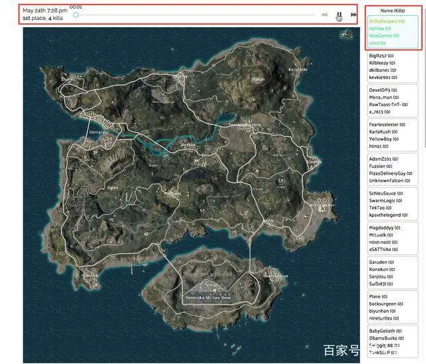Viewport: 426px width, 364px height.
Task: Click the fast-forward playback button
Action: pos(353,15)
